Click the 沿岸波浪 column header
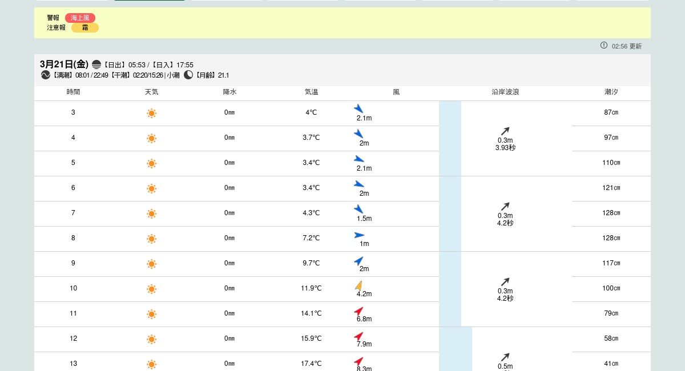This screenshot has width=685, height=371. coord(505,92)
